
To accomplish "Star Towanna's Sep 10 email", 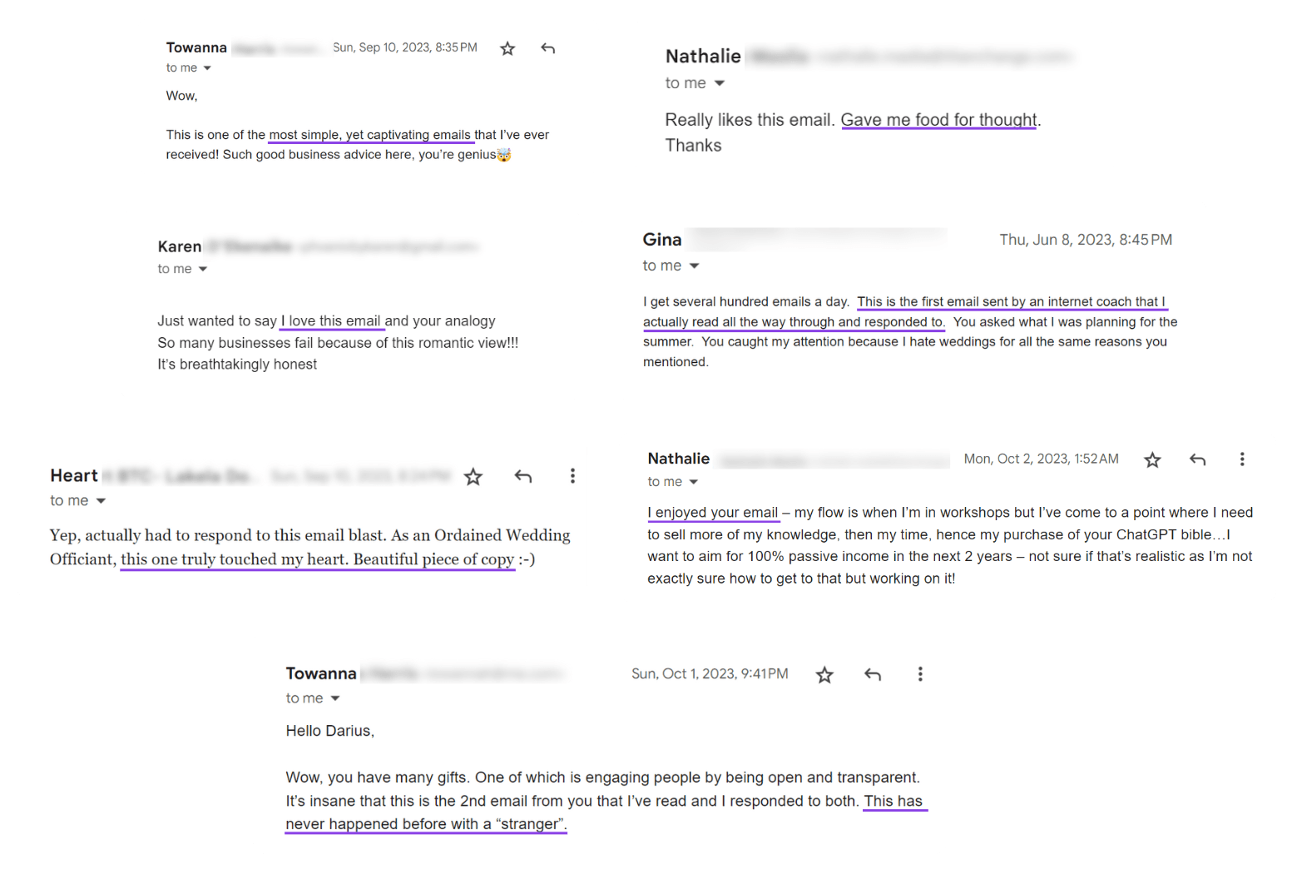I will (507, 48).
